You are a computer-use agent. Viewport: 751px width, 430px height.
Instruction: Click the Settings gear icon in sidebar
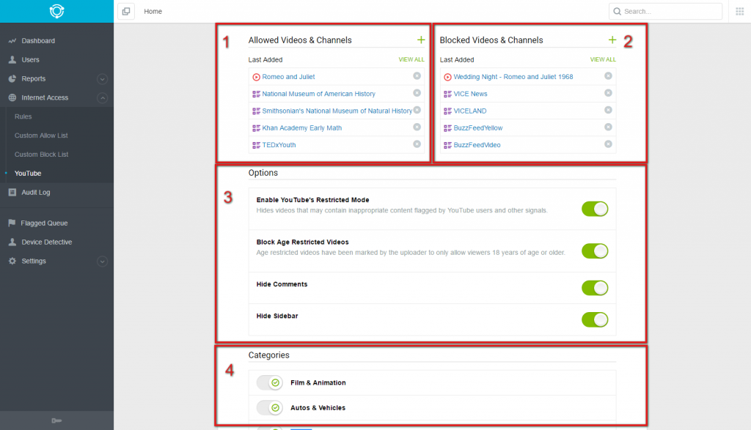coord(12,262)
